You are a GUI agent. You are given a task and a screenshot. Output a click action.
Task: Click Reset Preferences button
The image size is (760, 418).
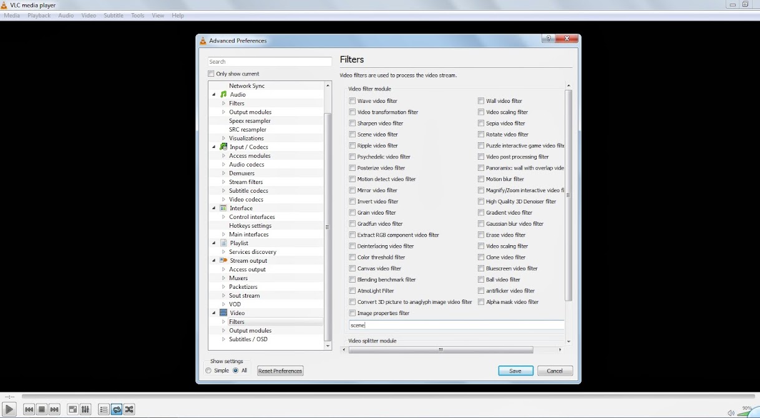point(280,371)
